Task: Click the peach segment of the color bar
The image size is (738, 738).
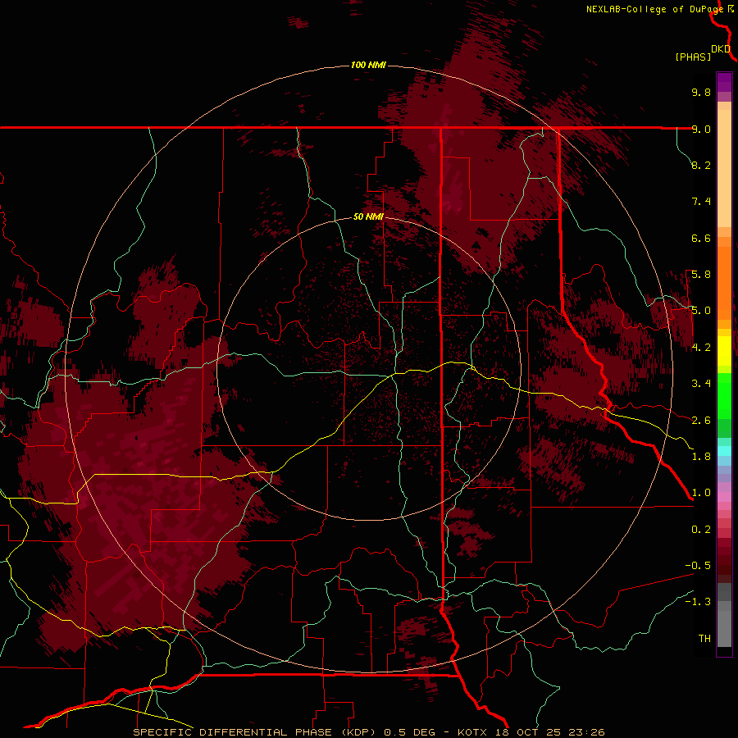Action: point(724,168)
